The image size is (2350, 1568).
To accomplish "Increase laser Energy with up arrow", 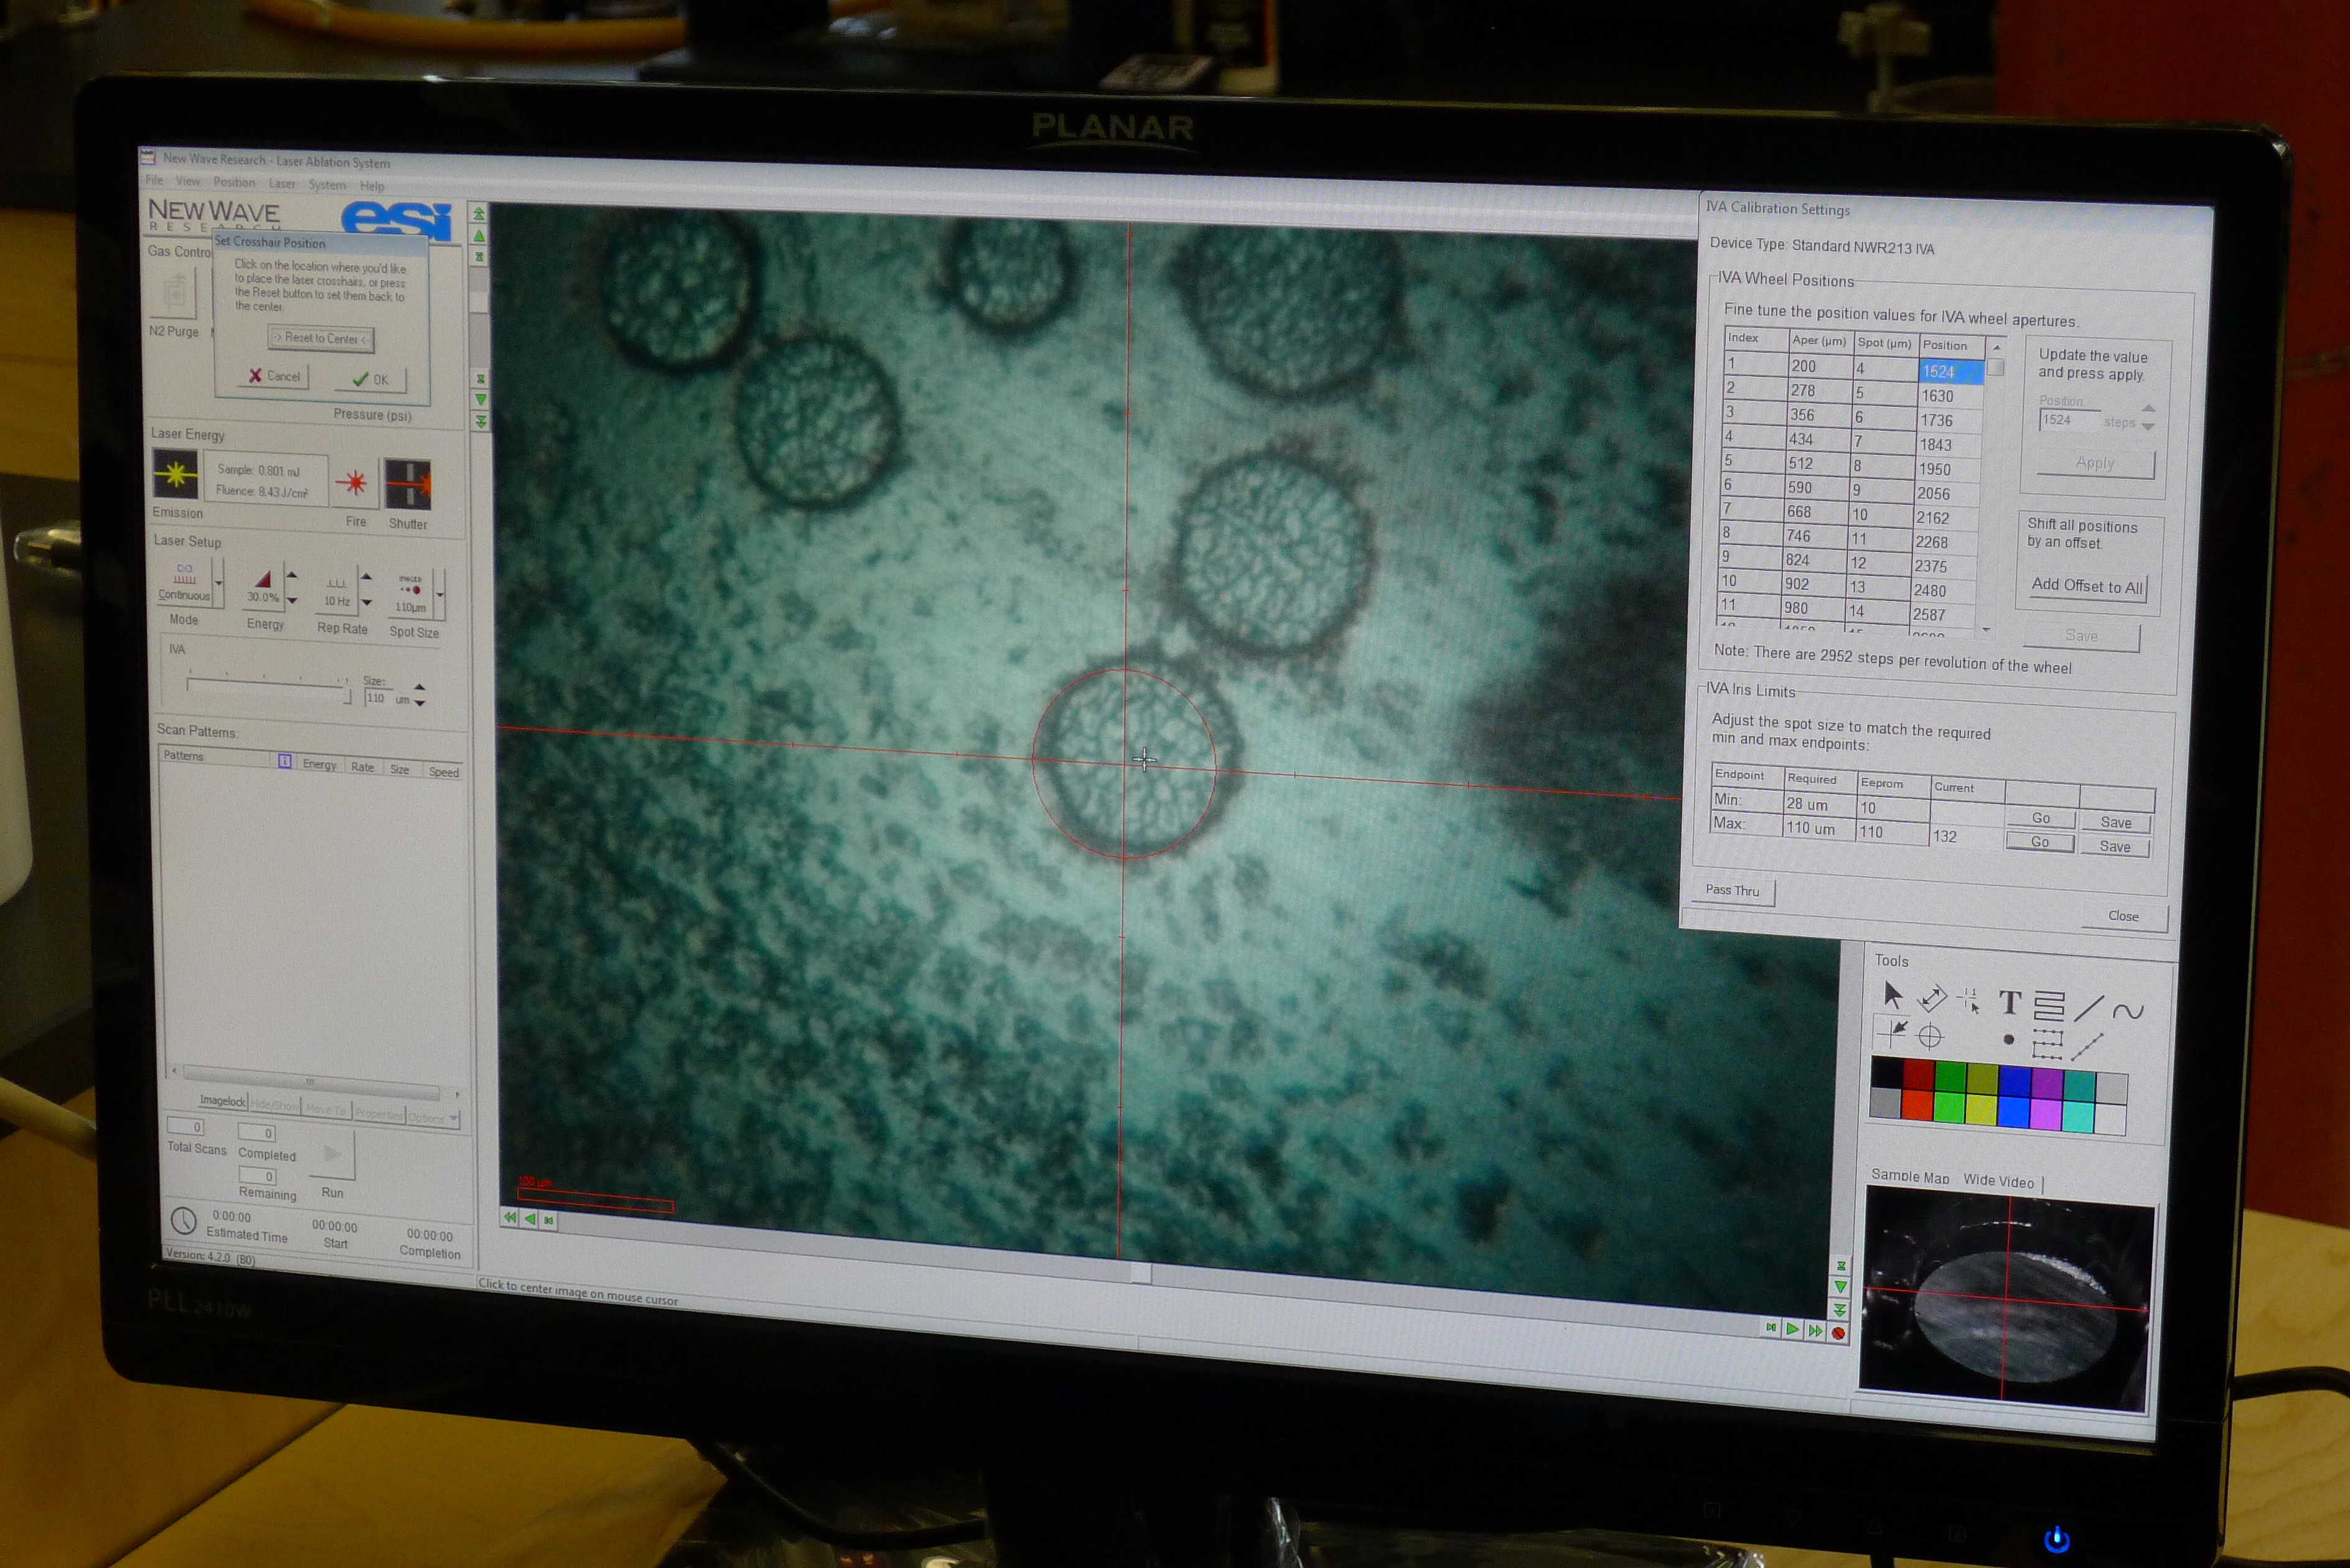I will click(292, 575).
